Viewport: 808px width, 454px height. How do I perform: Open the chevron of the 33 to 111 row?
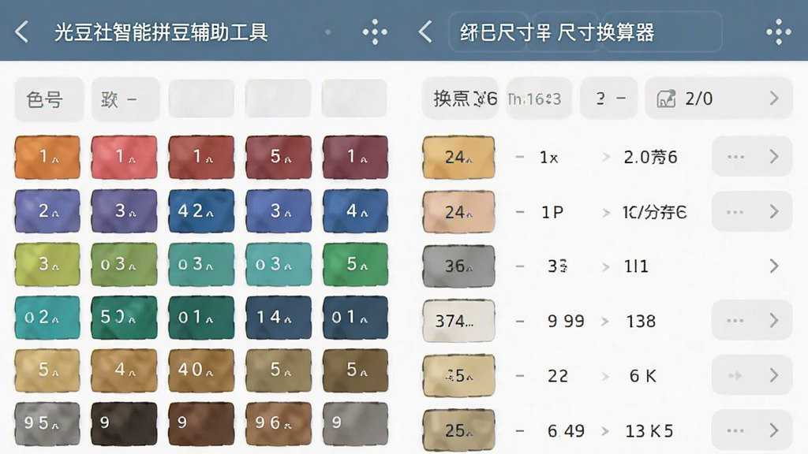pyautogui.click(x=774, y=266)
